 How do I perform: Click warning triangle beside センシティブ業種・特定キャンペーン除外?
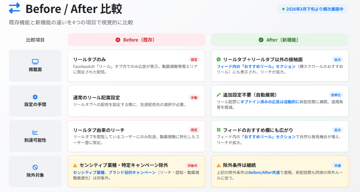click(x=75, y=165)
